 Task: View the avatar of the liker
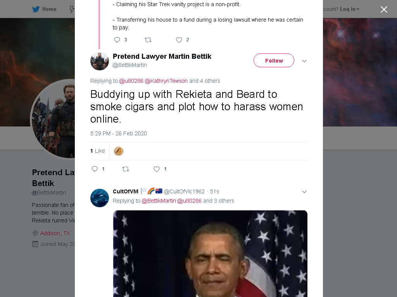tap(119, 151)
